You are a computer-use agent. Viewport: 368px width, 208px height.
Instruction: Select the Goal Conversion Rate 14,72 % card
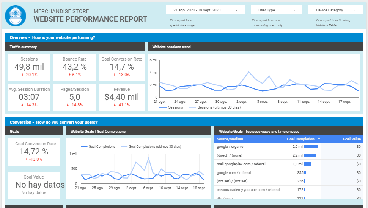[x=33, y=152]
